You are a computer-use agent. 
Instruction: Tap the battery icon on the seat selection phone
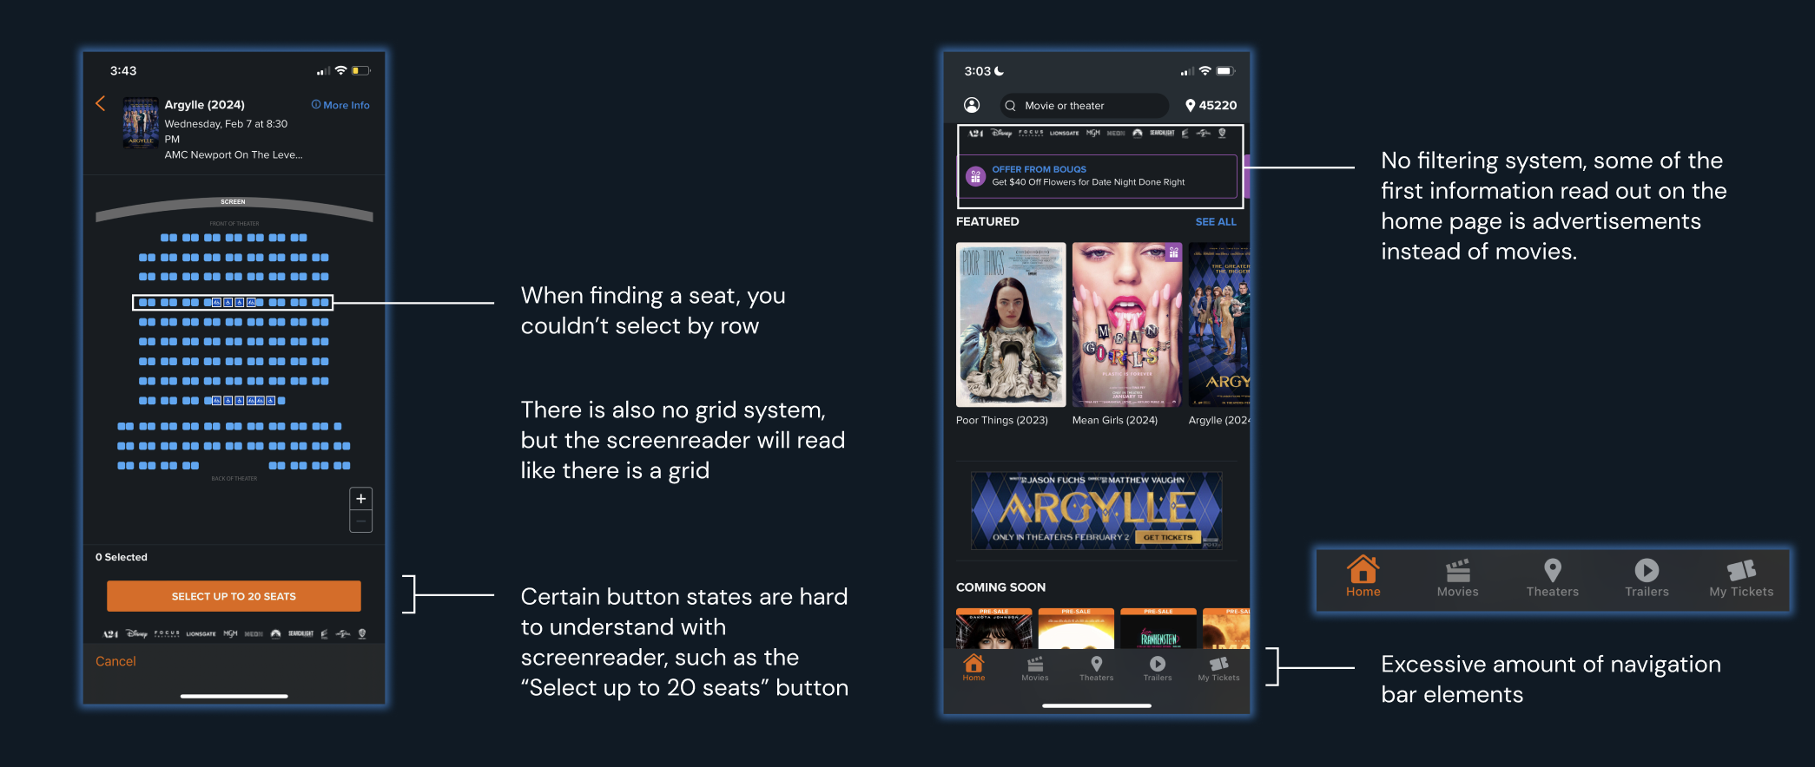tap(362, 70)
